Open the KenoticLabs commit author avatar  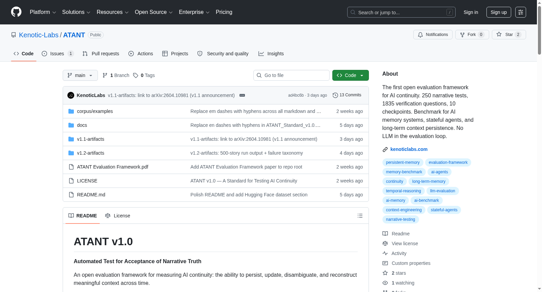(x=71, y=95)
